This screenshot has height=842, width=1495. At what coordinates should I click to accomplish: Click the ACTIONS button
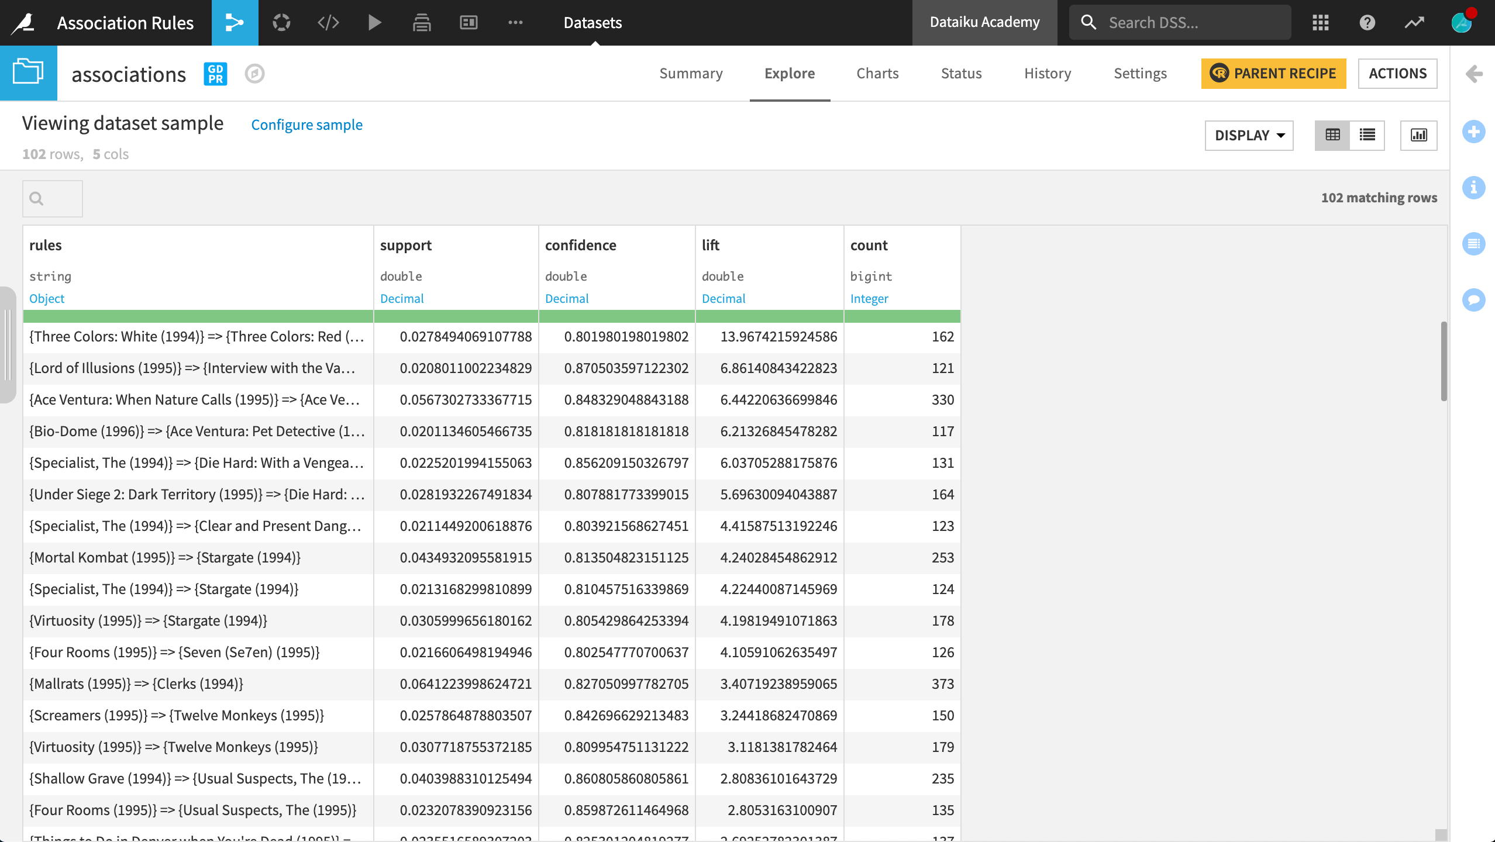1397,74
